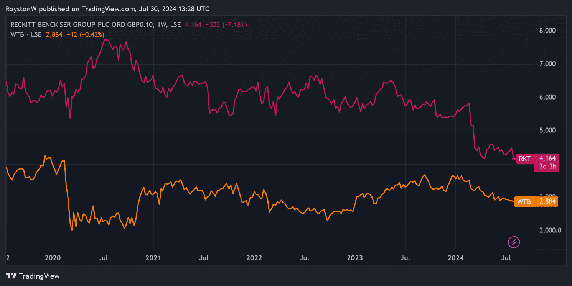Select the orange WTB ticker tag

(524, 201)
